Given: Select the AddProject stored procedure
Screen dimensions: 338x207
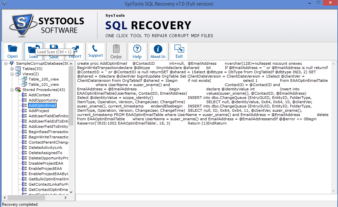Looking at the screenshot, I should coord(39,111).
